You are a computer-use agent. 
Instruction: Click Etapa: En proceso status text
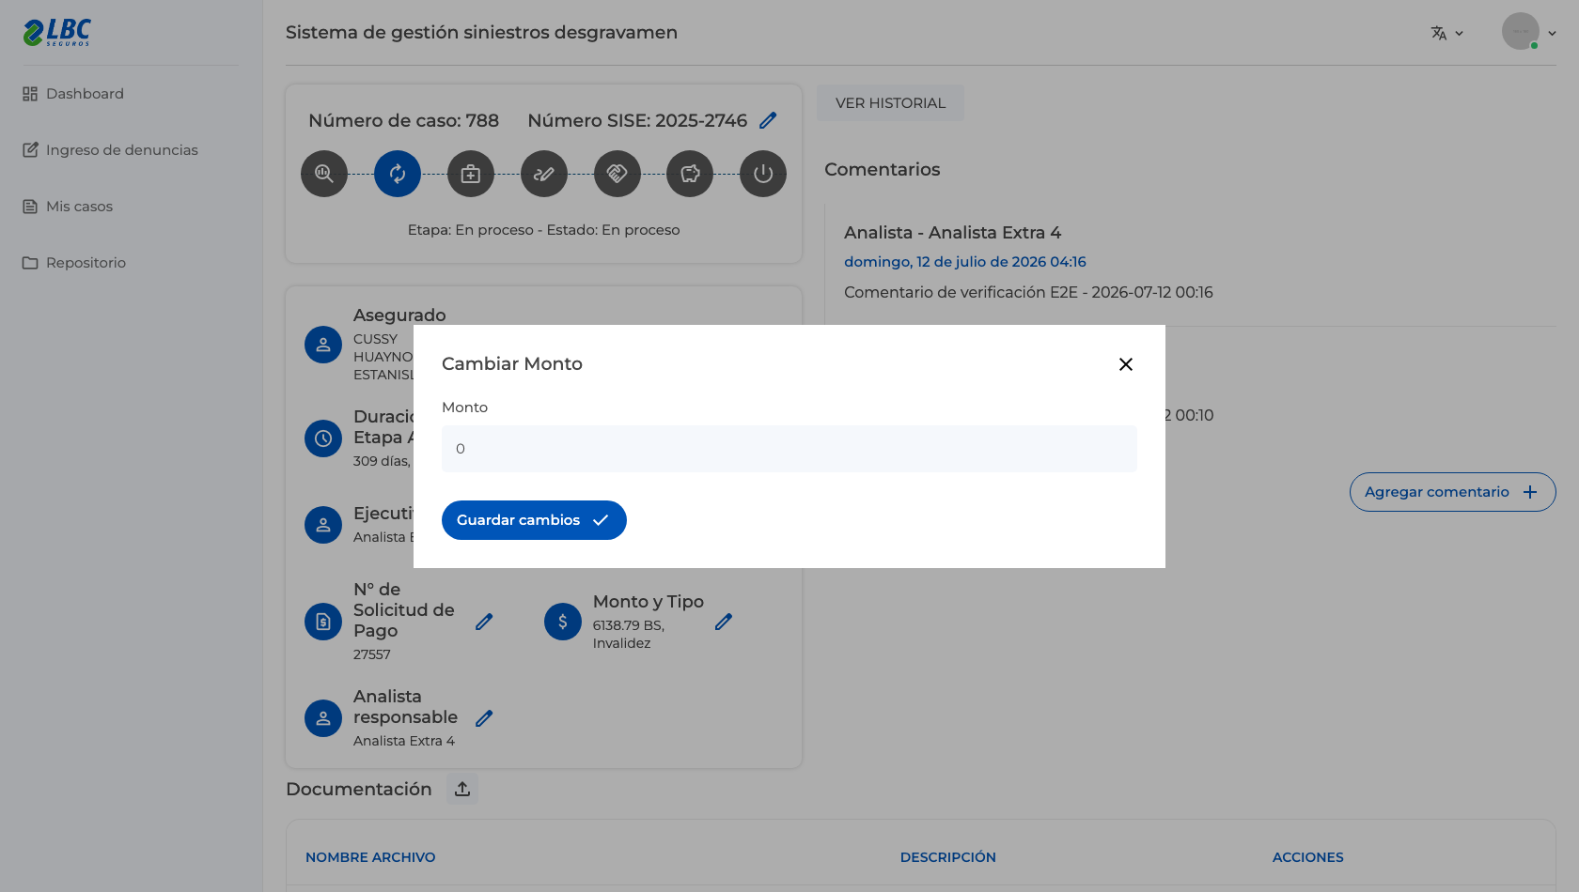tap(543, 230)
